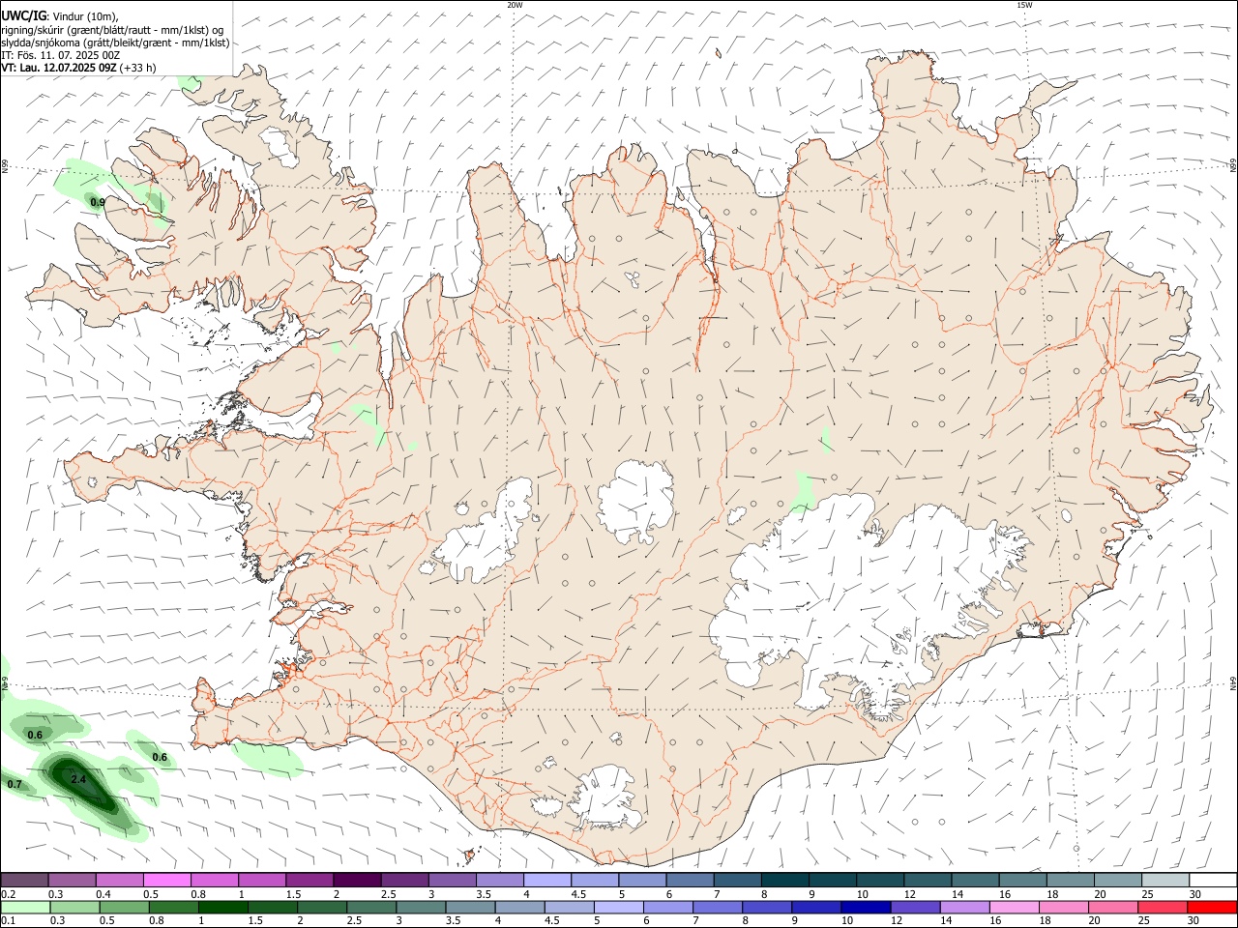Click the 0.9 precipitation value over the Westfjords

97,203
